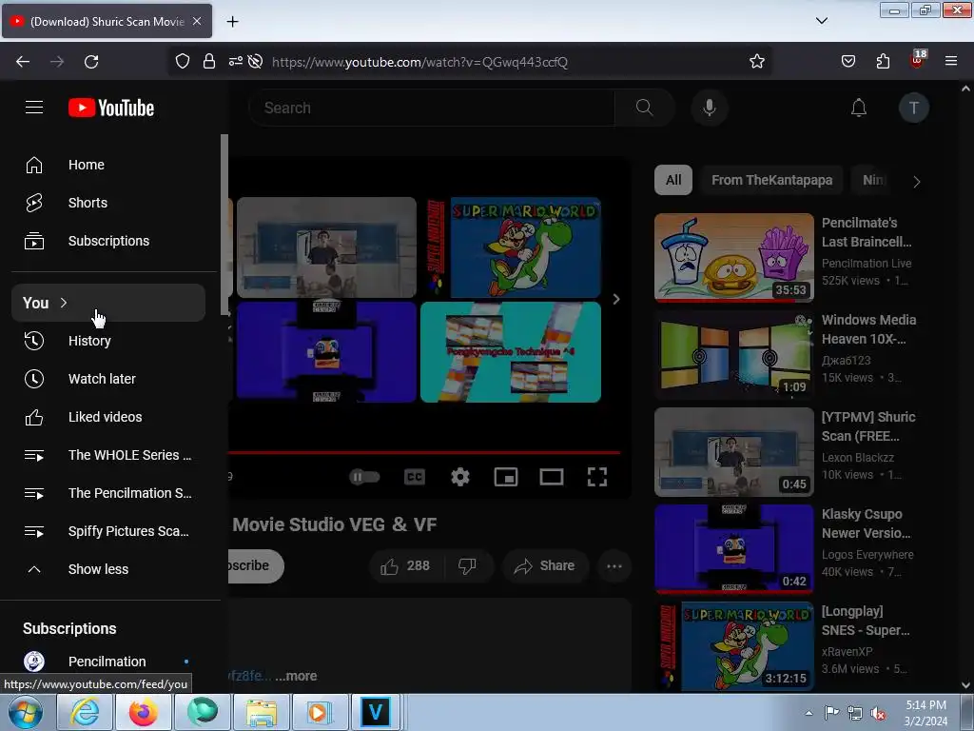Open the notifications bell
The image size is (974, 731).
pos(859,108)
